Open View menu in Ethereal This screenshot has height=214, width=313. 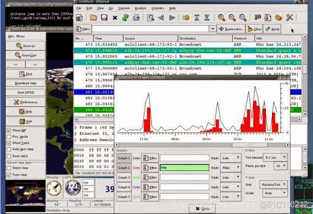(x=100, y=8)
